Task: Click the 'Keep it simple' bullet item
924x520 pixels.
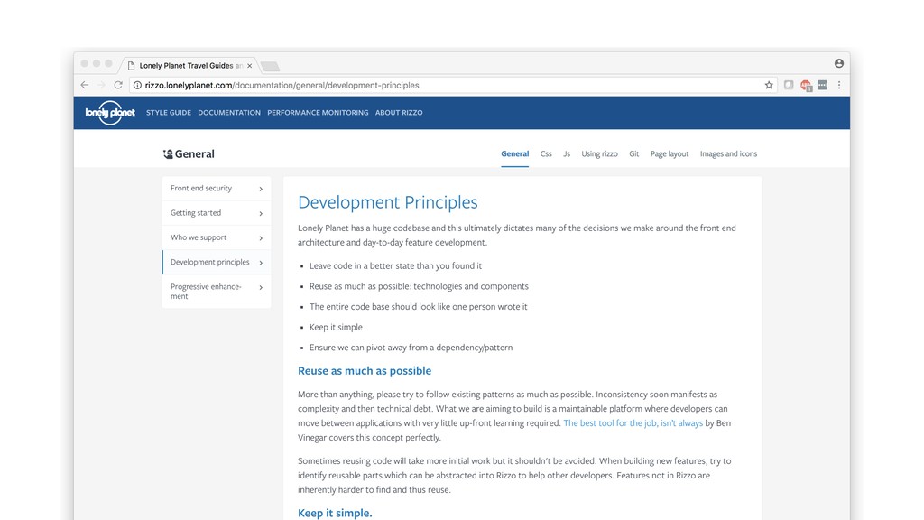Action: pyautogui.click(x=336, y=327)
